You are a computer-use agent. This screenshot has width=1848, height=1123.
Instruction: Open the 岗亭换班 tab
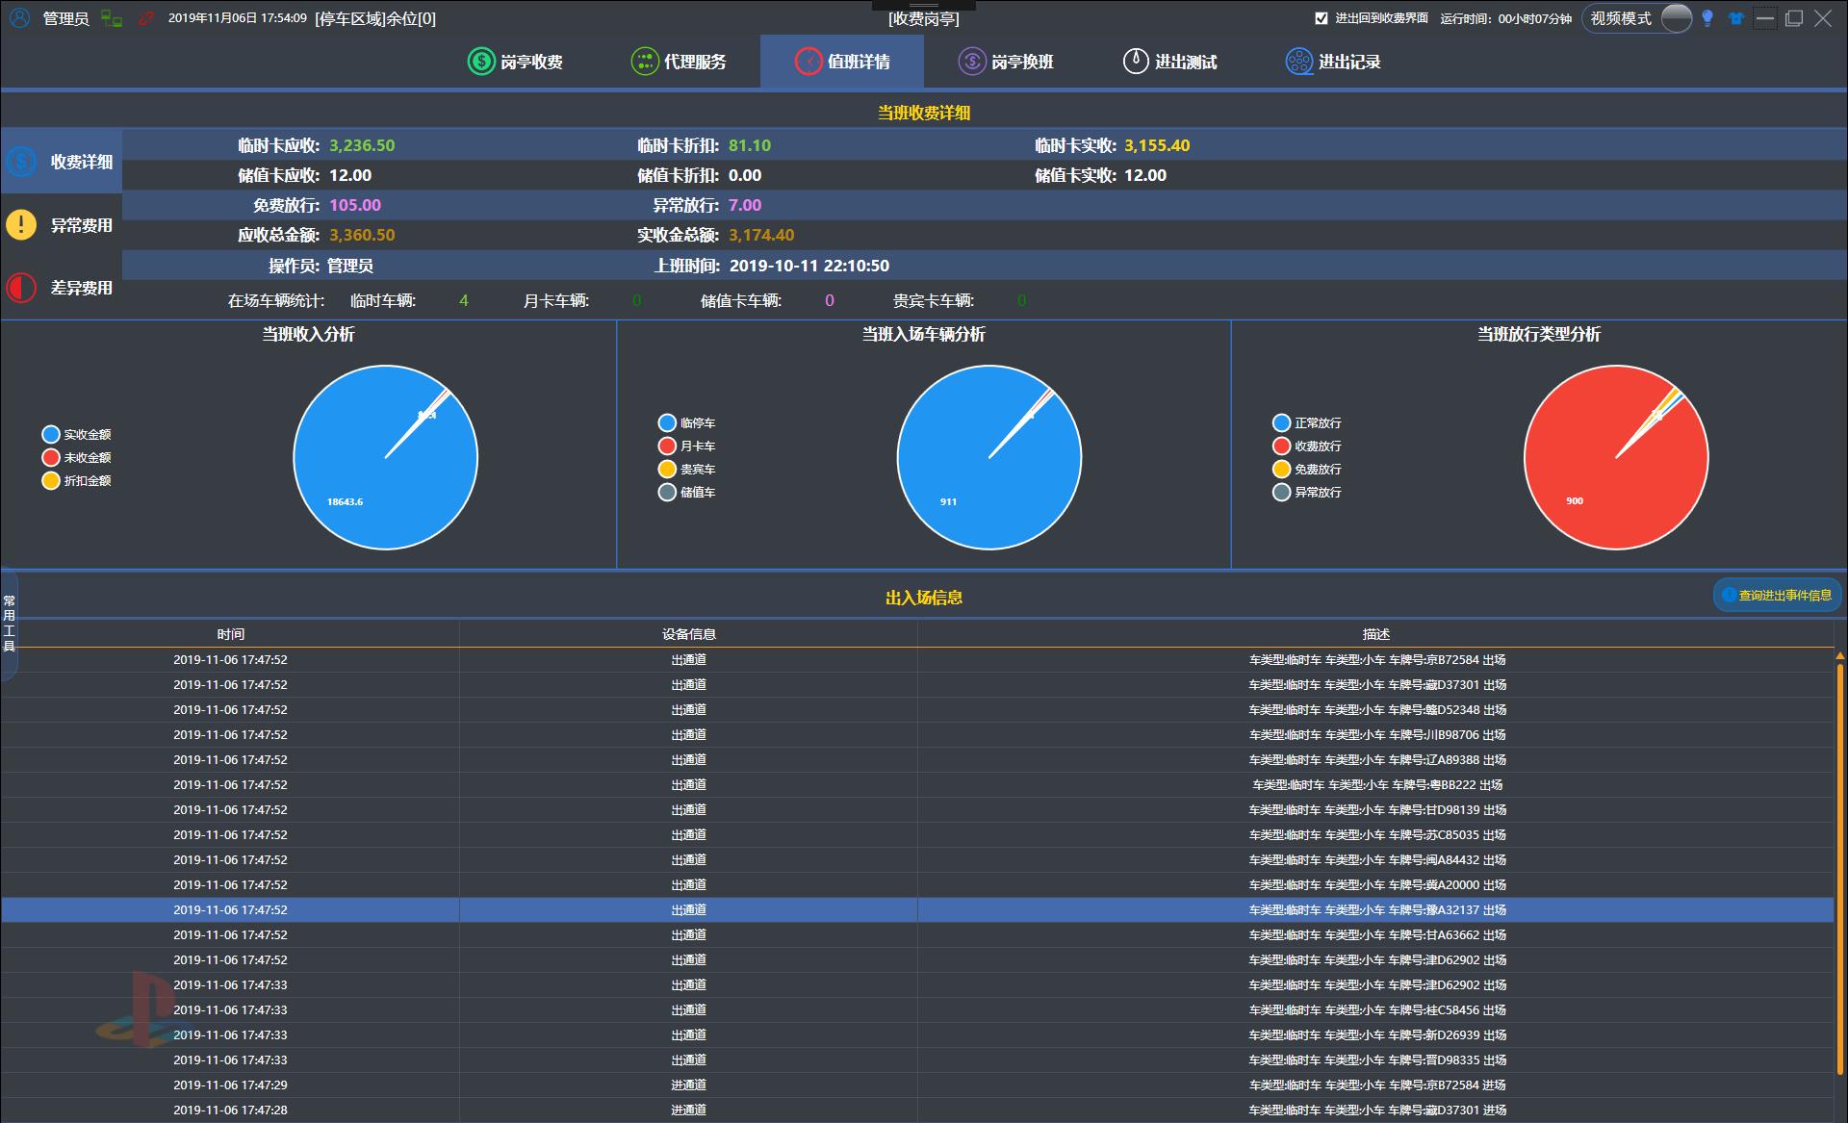[x=1006, y=62]
